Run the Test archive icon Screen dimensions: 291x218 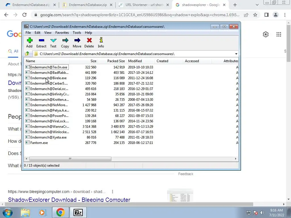tap(53, 43)
